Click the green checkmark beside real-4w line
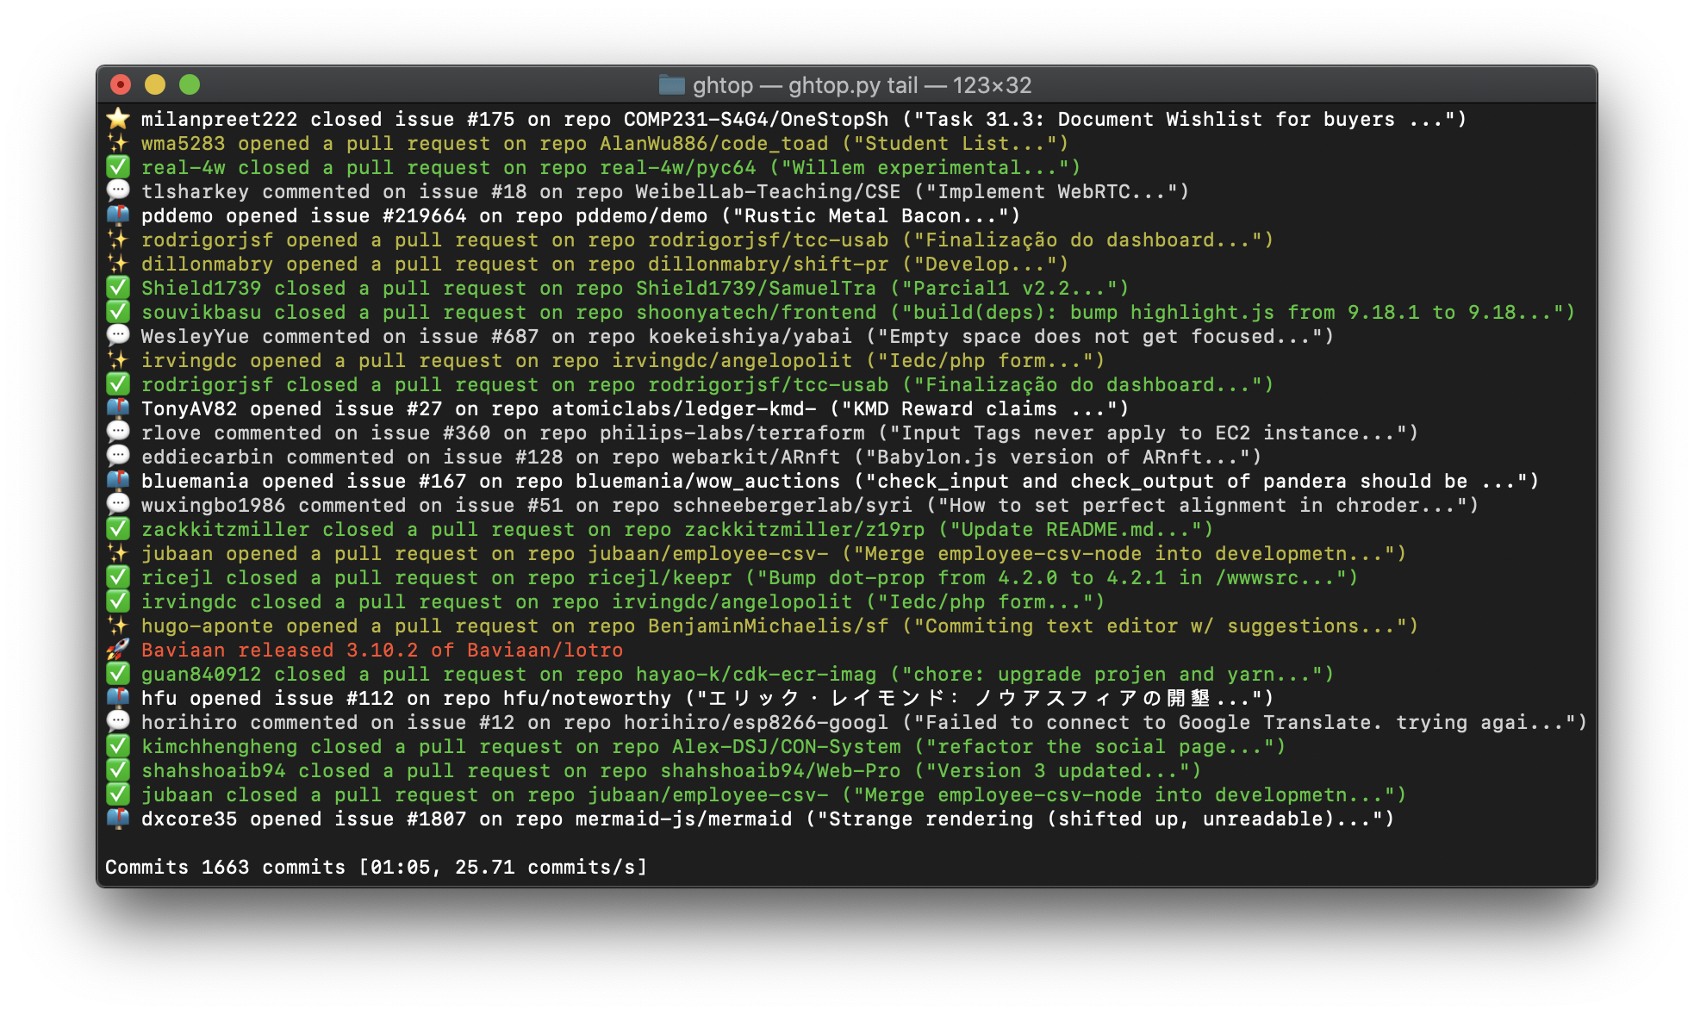This screenshot has height=1015, width=1694. coord(118,167)
